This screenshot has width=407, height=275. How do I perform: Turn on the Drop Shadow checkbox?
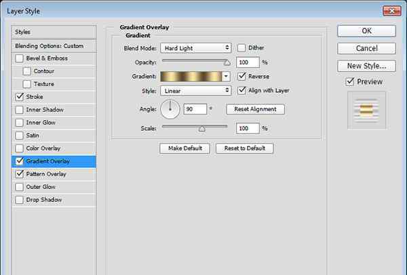click(19, 200)
